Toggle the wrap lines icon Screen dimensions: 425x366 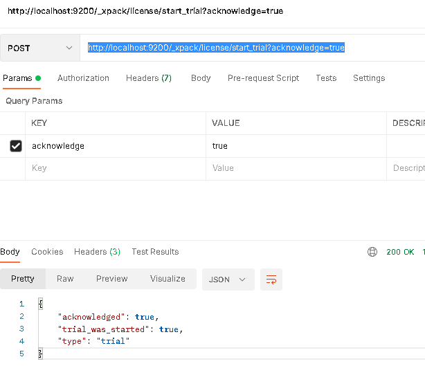coord(271,280)
